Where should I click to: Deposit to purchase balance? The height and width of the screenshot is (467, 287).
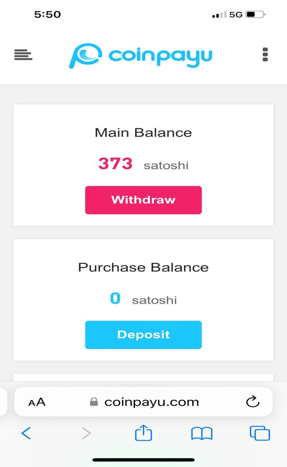coord(143,335)
